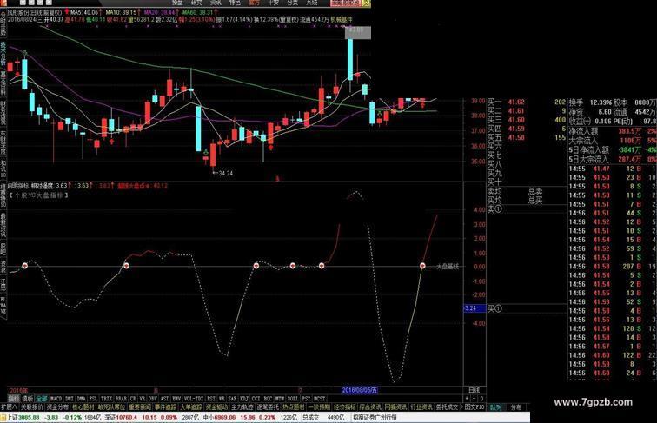The width and height of the screenshot is (657, 423).
Task: Switch to the 模板 tab
Action: (x=28, y=399)
